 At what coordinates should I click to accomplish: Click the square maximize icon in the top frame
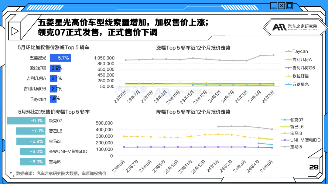(x=289, y=5)
